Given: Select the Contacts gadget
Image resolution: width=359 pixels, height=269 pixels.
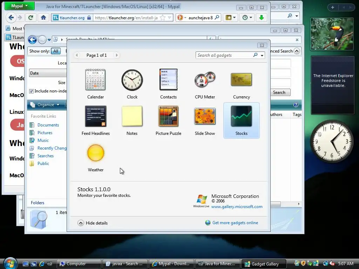Looking at the screenshot, I should click(x=168, y=84).
